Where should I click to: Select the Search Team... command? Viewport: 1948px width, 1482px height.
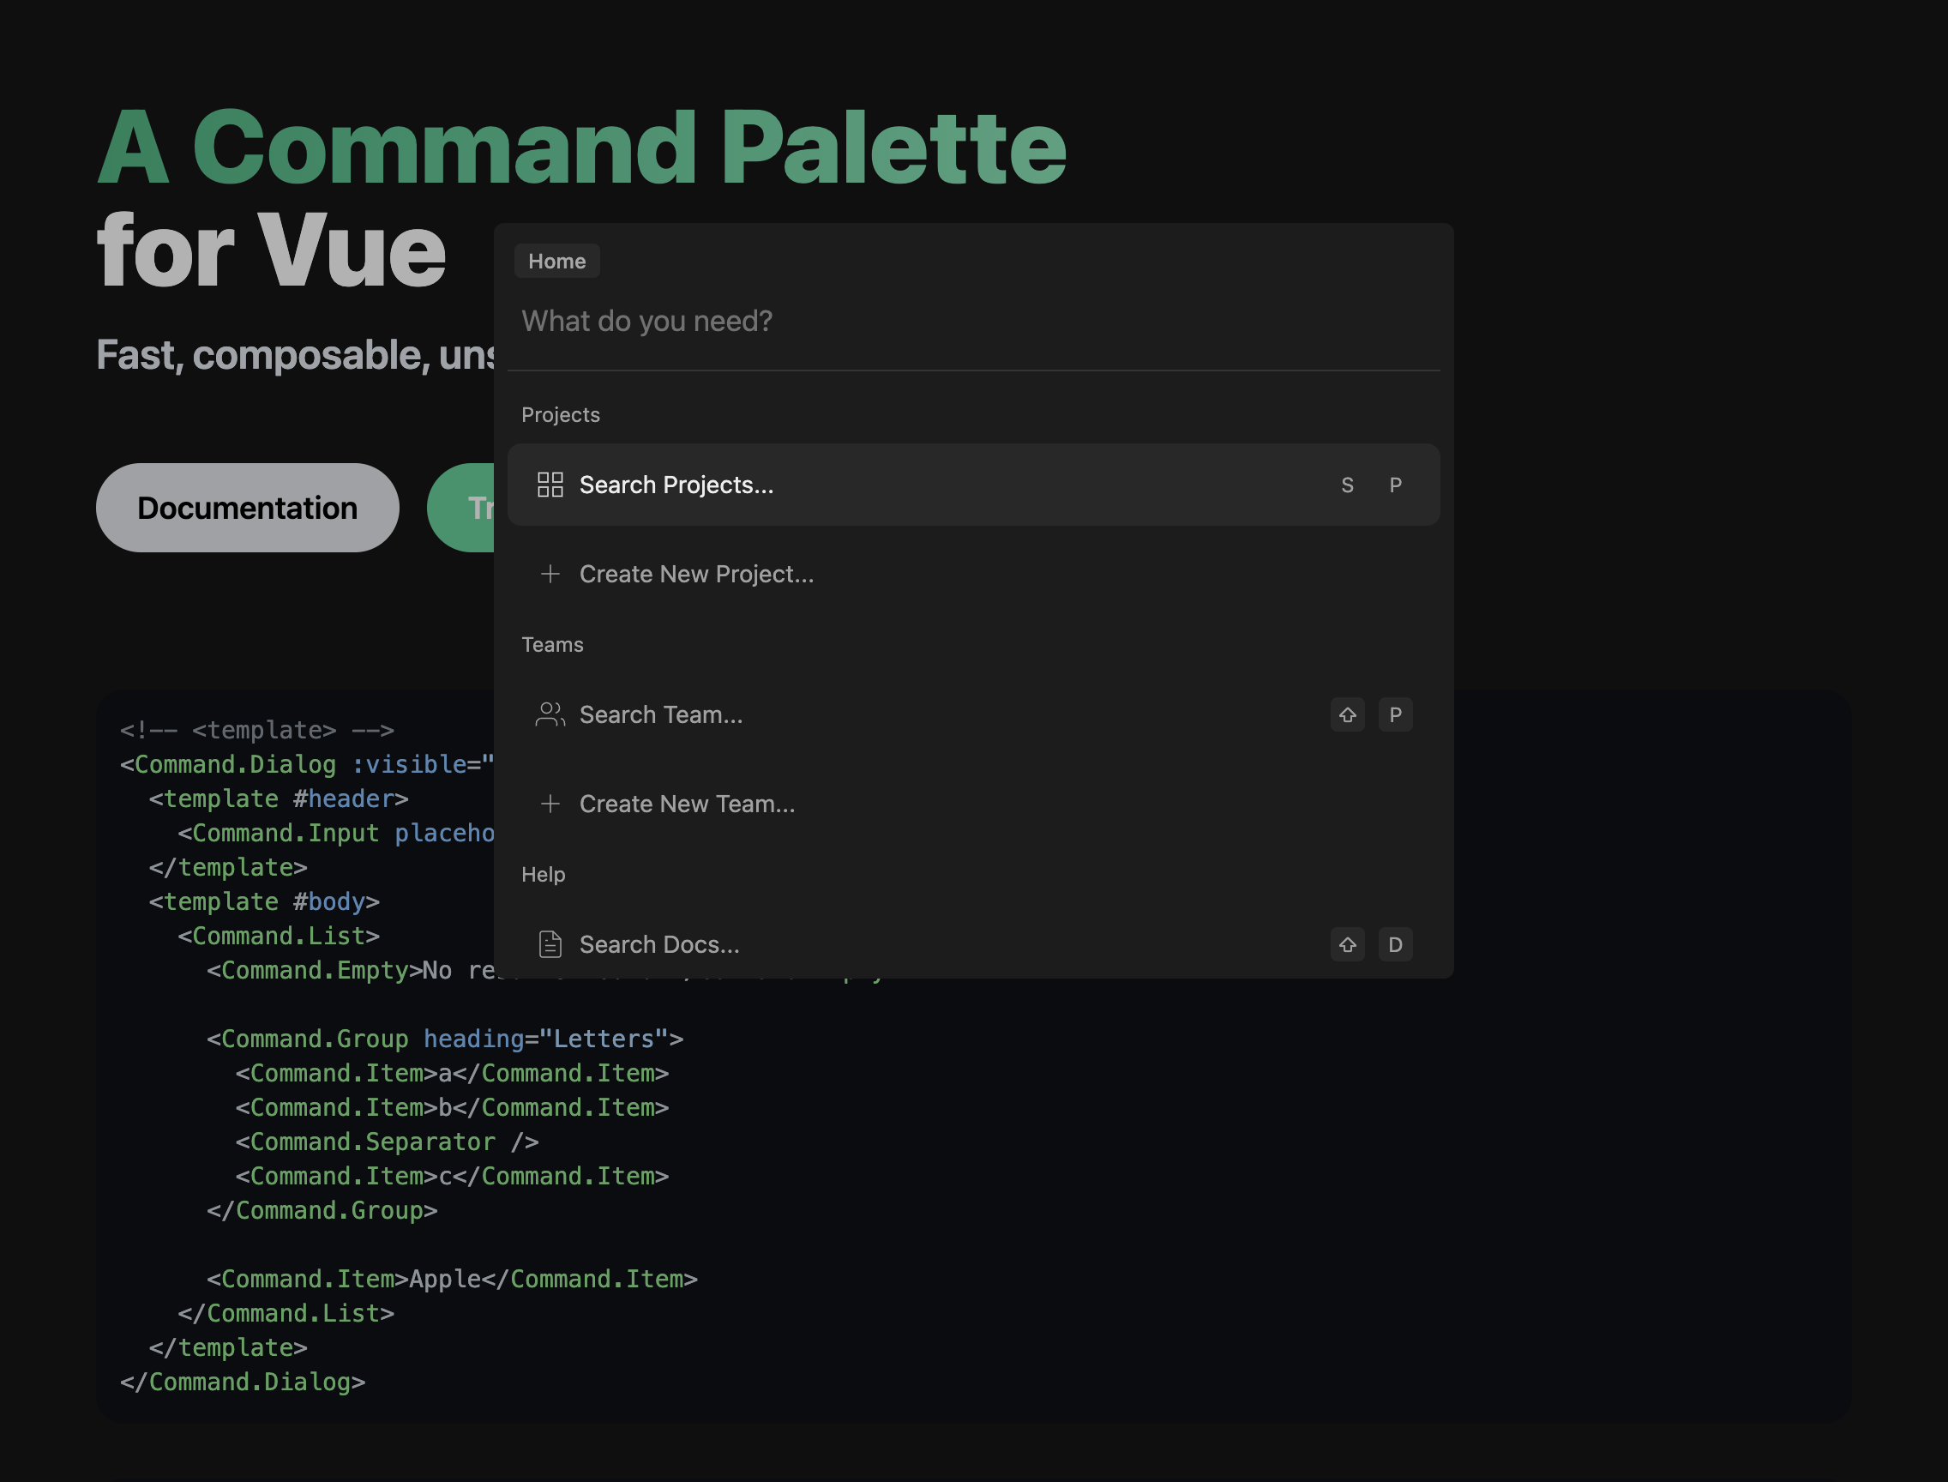tap(973, 714)
